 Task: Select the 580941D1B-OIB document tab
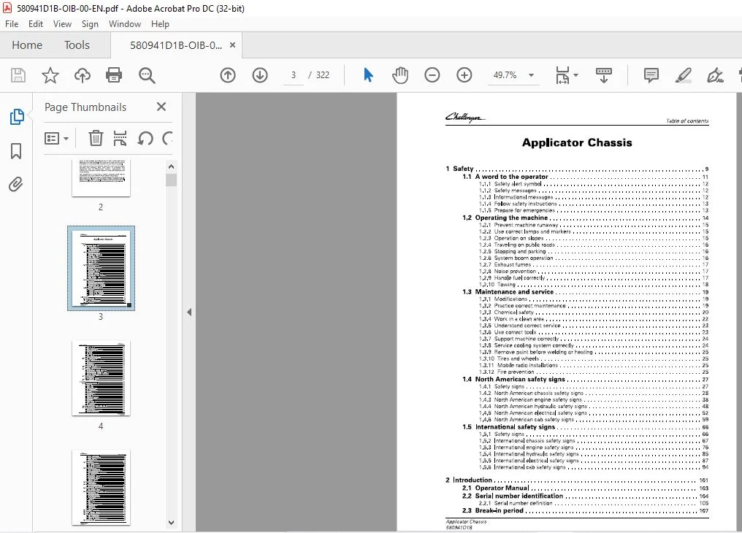[x=175, y=45]
